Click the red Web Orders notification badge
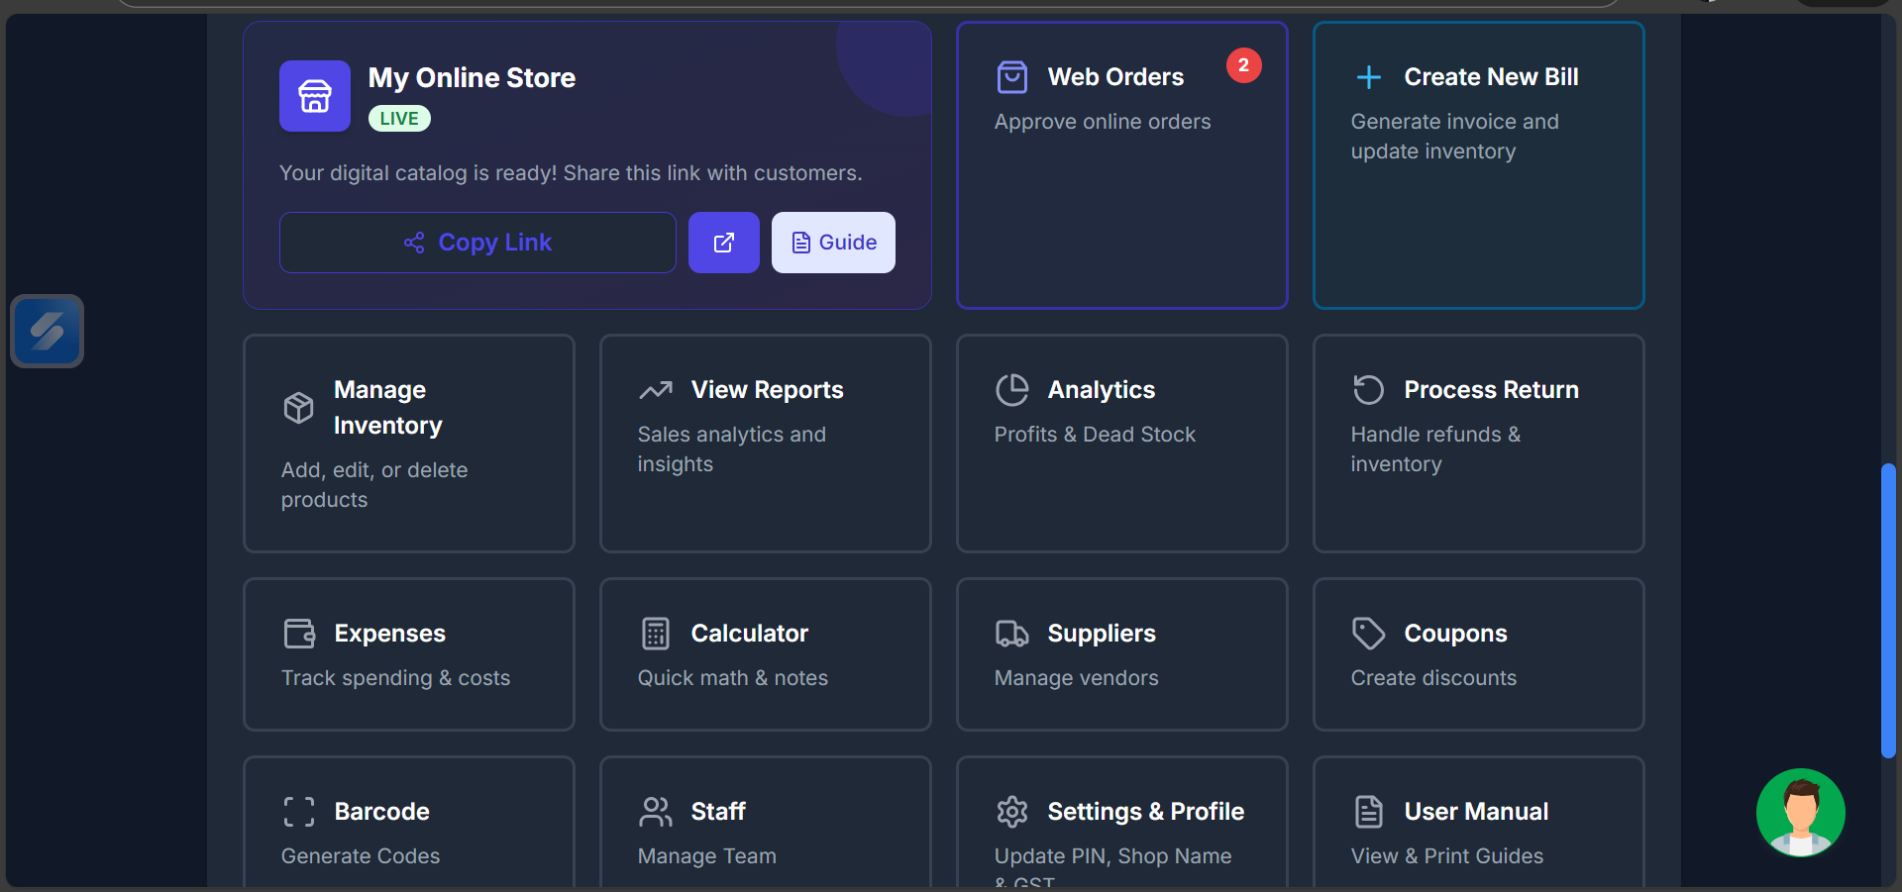Screen dimensions: 1902x892 coord(1243,65)
